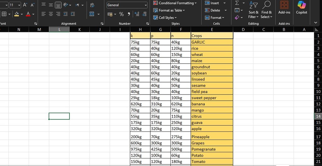This screenshot has height=166, width=322.
Task: Open the General number format dropdown
Action: (146, 5)
